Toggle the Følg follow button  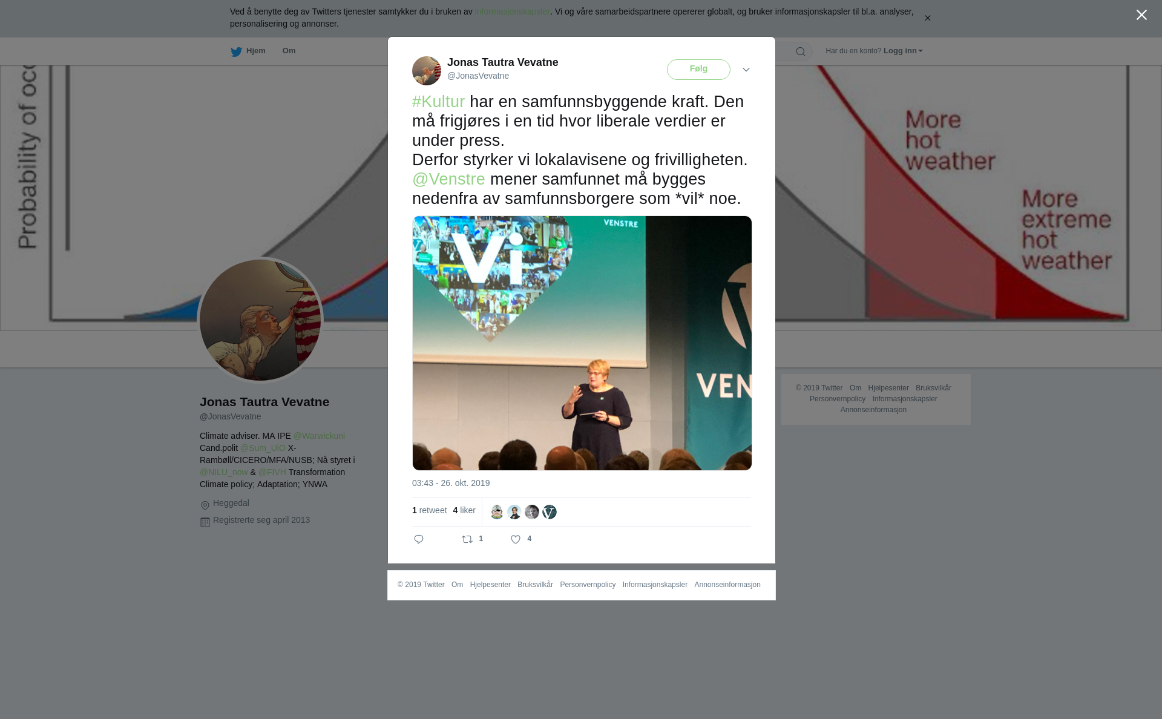[x=698, y=70]
